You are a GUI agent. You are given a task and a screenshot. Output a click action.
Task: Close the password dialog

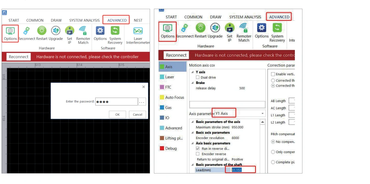coord(143,87)
